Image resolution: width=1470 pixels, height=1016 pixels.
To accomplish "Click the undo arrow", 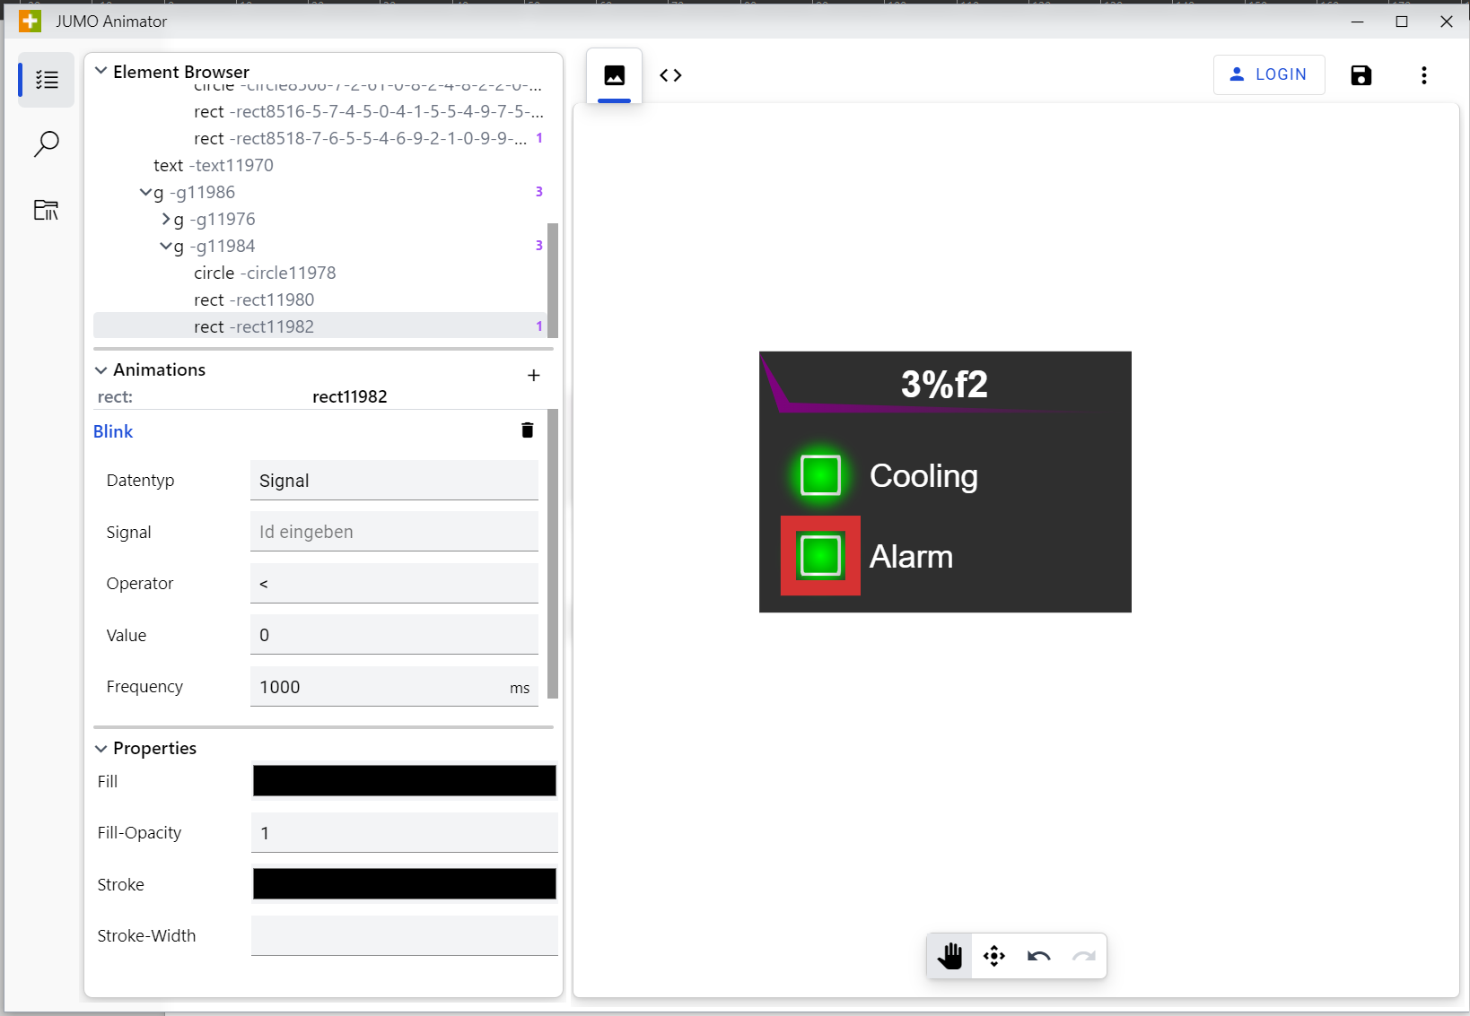I will coord(1039,956).
